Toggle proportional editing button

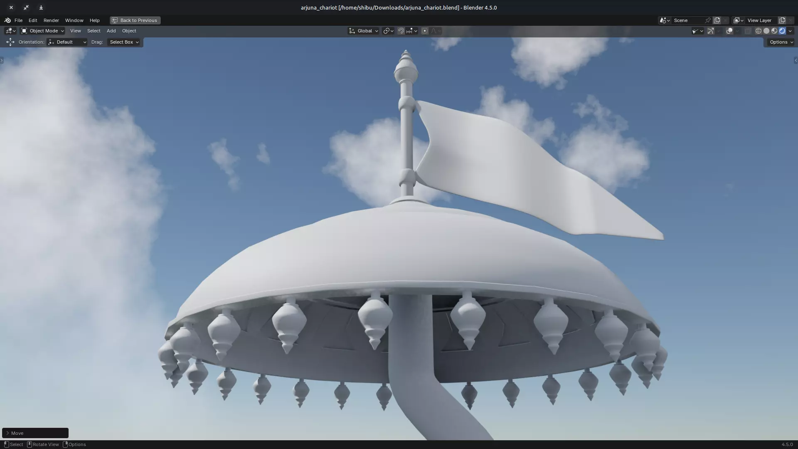coord(425,31)
